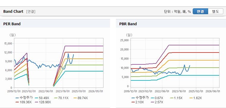Click the 2021/02/01 date in PER chart
The image size is (226, 108).
(x=29, y=91)
